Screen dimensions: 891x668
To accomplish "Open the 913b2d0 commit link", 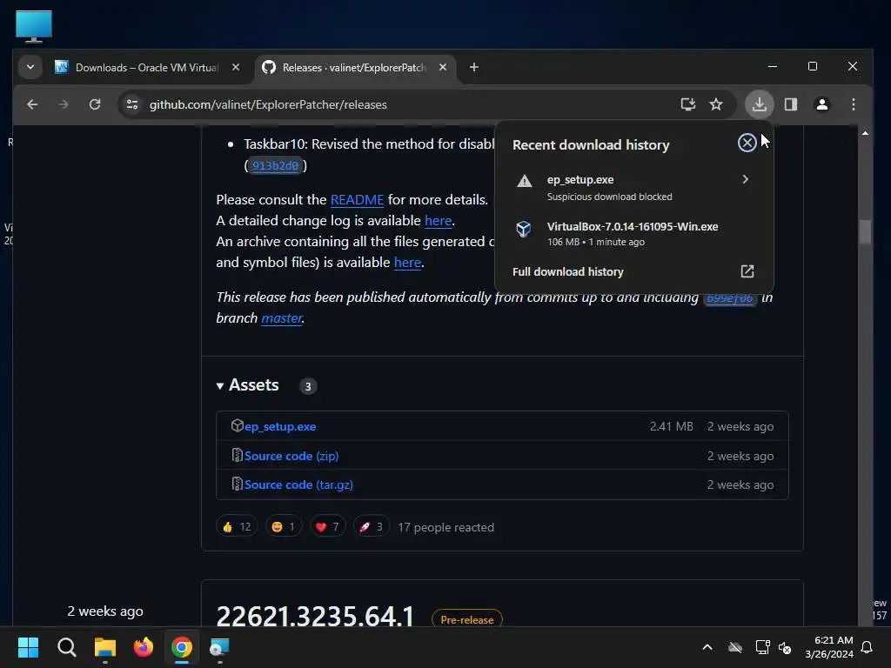I will [275, 166].
